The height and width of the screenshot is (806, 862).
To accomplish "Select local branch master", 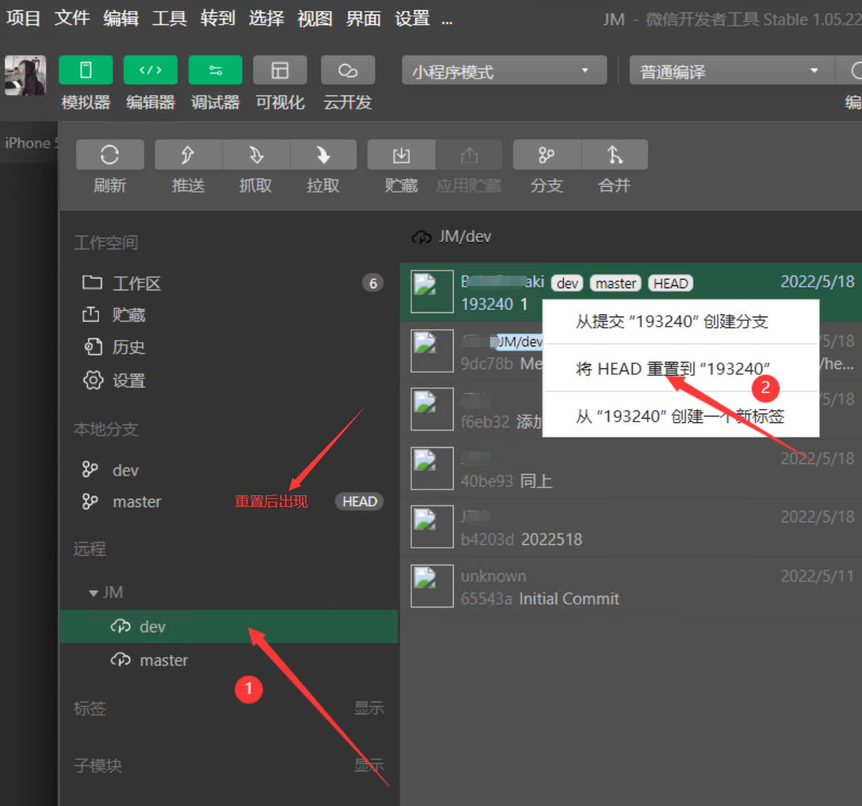I will tap(228, 501).
